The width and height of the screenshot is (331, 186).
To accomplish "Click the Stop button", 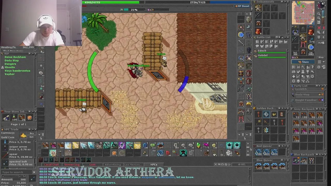I will click(321, 57).
